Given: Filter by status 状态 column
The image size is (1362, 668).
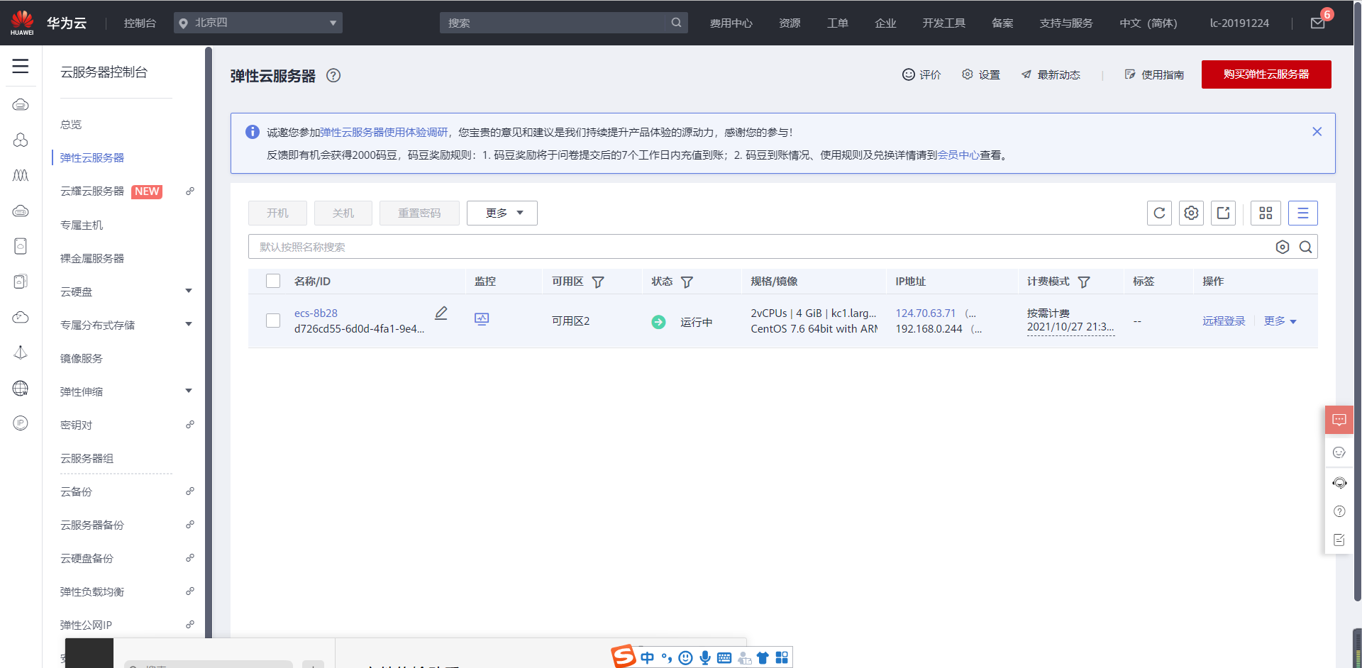Looking at the screenshot, I should [687, 282].
